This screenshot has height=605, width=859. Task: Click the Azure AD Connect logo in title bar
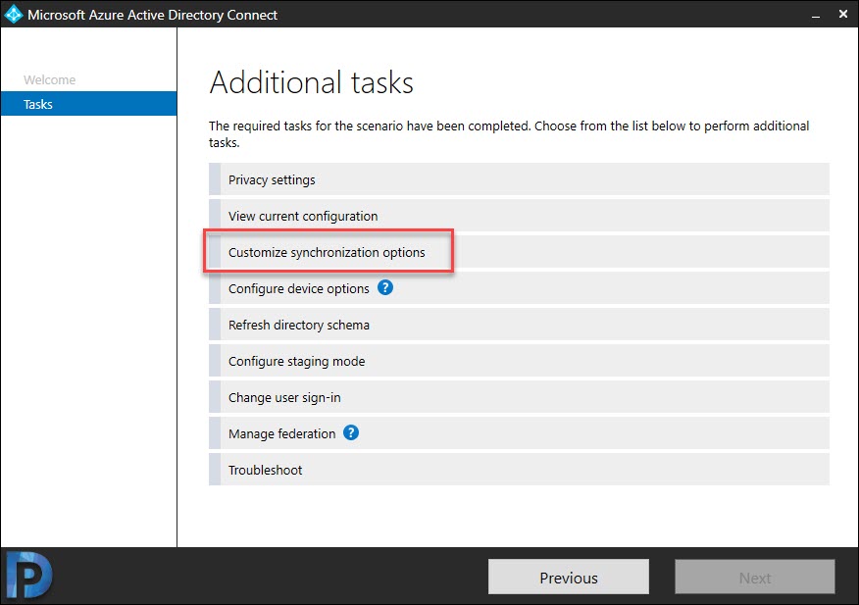point(13,15)
